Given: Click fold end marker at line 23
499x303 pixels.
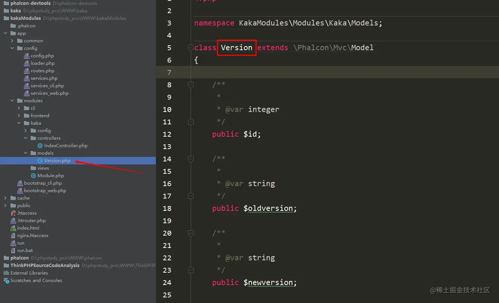Looking at the screenshot, I should pos(191,270).
